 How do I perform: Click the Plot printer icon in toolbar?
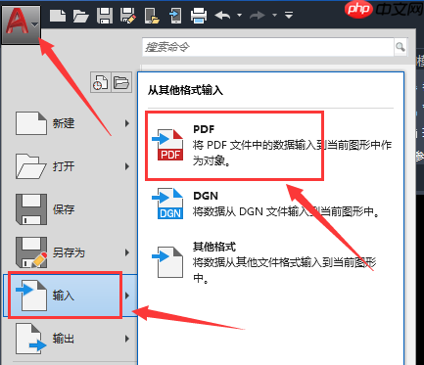coord(199,16)
